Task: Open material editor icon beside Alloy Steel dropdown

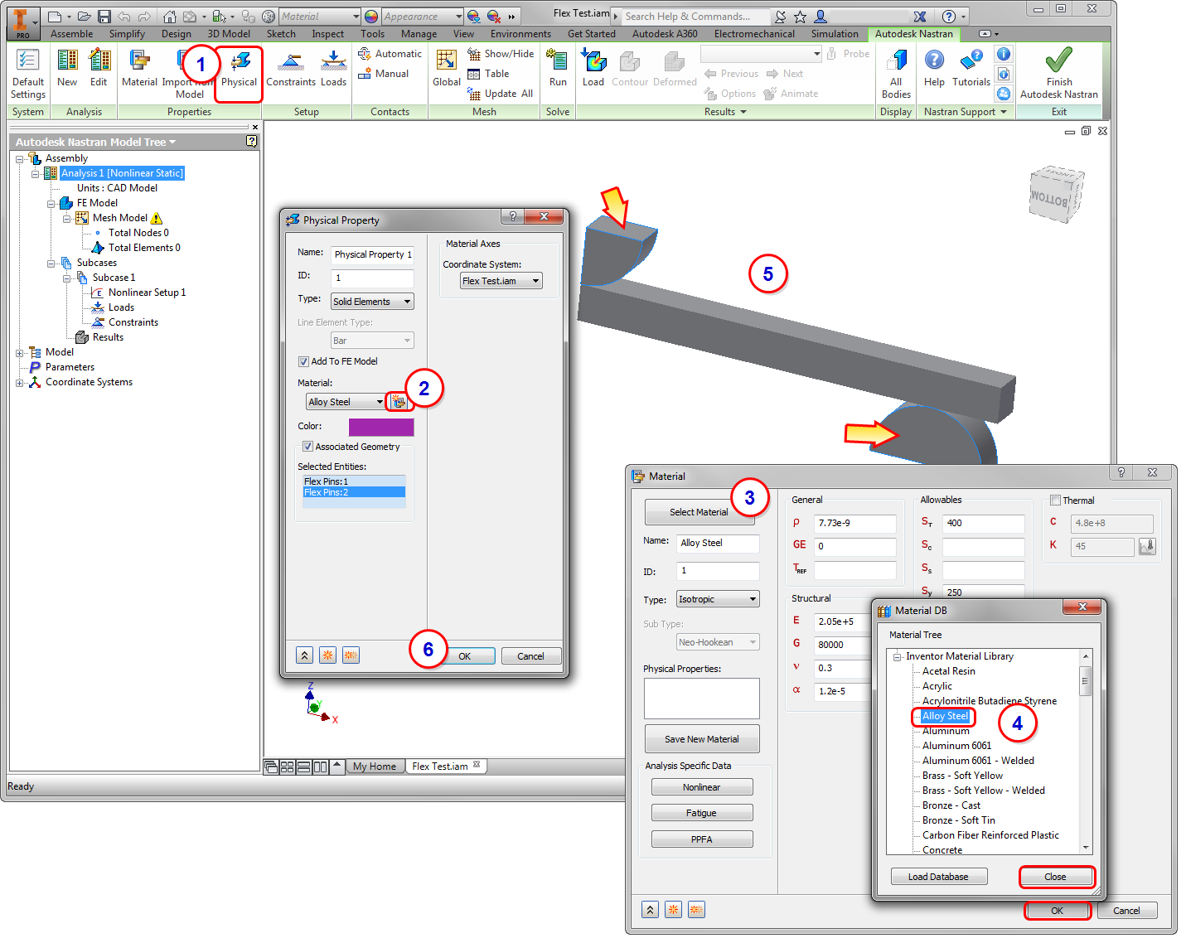Action: [x=399, y=402]
